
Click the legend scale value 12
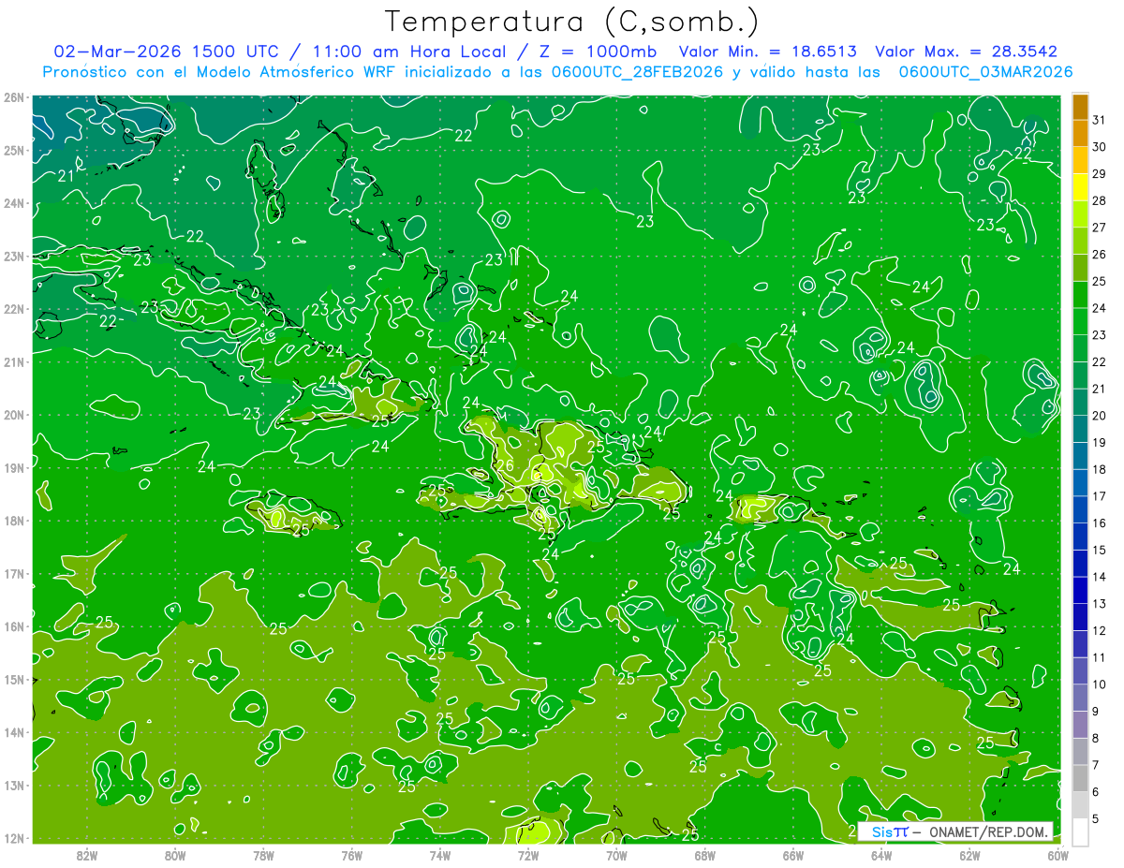pyautogui.click(x=1099, y=630)
